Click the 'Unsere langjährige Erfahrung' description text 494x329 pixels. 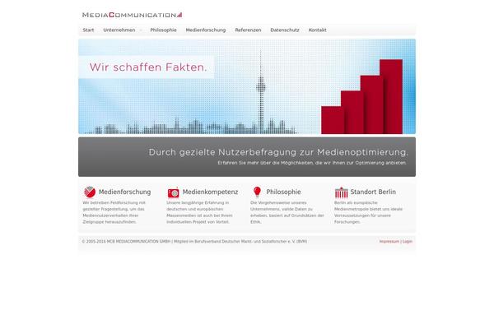click(x=199, y=212)
